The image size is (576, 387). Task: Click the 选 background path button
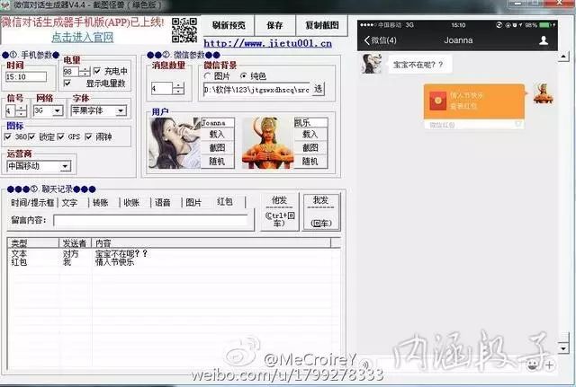318,89
